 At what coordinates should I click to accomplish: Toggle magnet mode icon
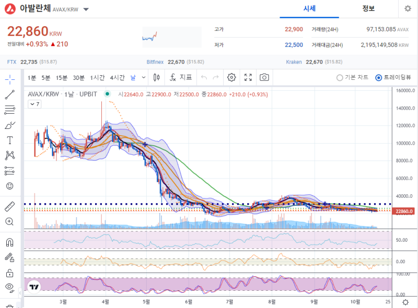click(10, 242)
